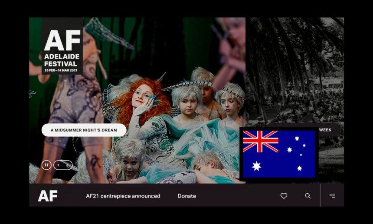This screenshot has width=373, height=224.
Task: Open the search magnifier icon
Action: tap(308, 196)
